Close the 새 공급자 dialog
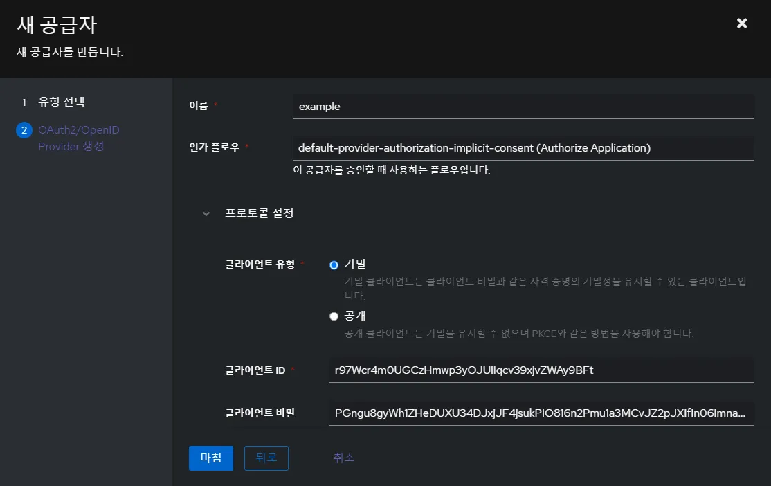Screen dimensions: 771x486 pyautogui.click(x=742, y=23)
